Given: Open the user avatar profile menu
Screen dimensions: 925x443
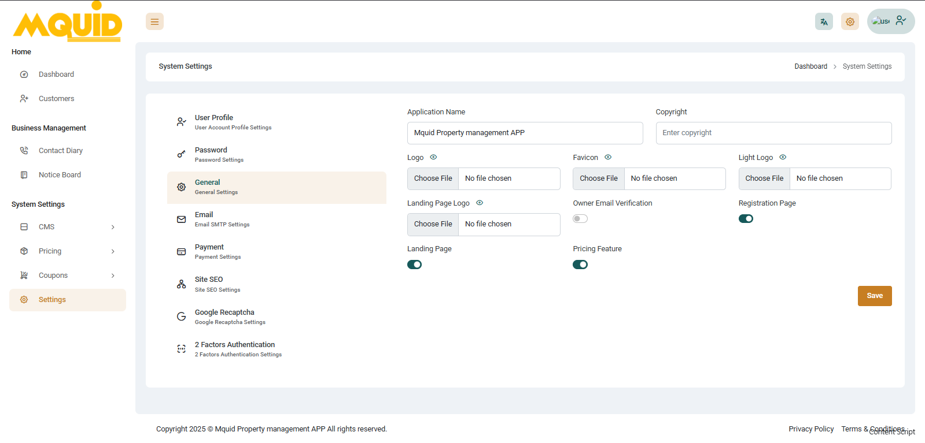Looking at the screenshot, I should (890, 21).
